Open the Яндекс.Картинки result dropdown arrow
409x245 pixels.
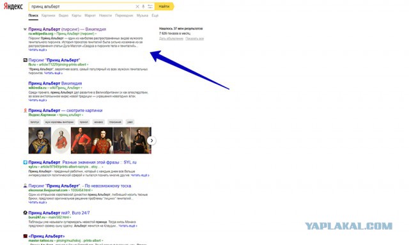[x=82, y=115]
